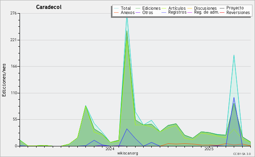Click the Artículos legend entry
Image resolution: width=255 pixels, height=157 pixels.
[x=177, y=8]
